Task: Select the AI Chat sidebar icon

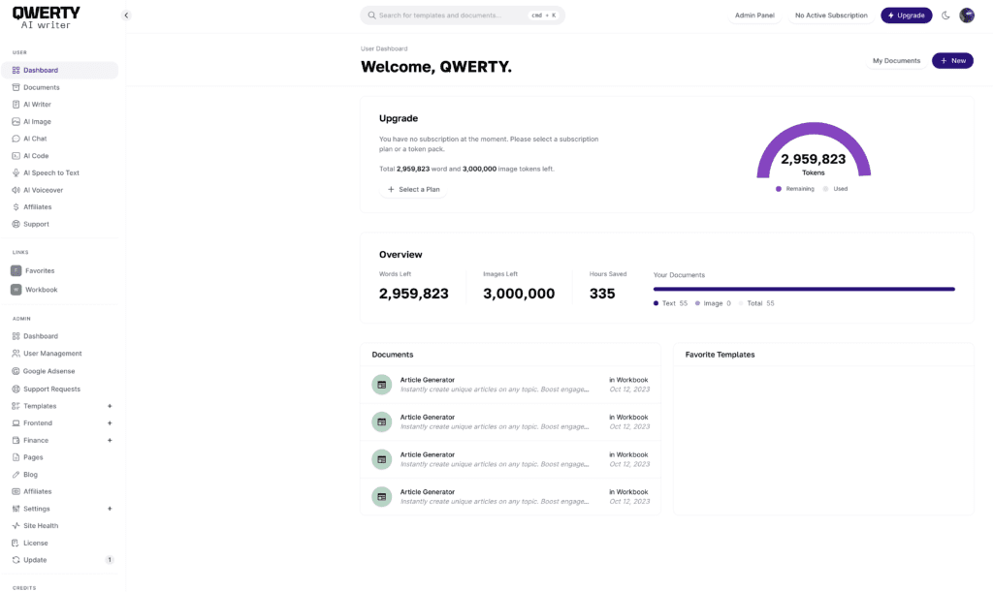Action: (x=16, y=139)
